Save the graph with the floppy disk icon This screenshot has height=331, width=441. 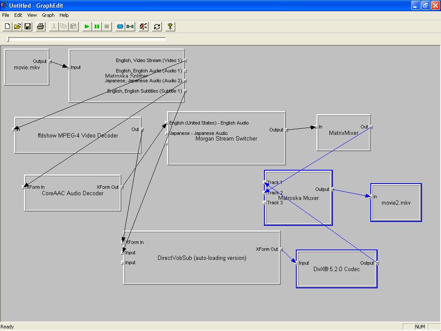(28, 26)
